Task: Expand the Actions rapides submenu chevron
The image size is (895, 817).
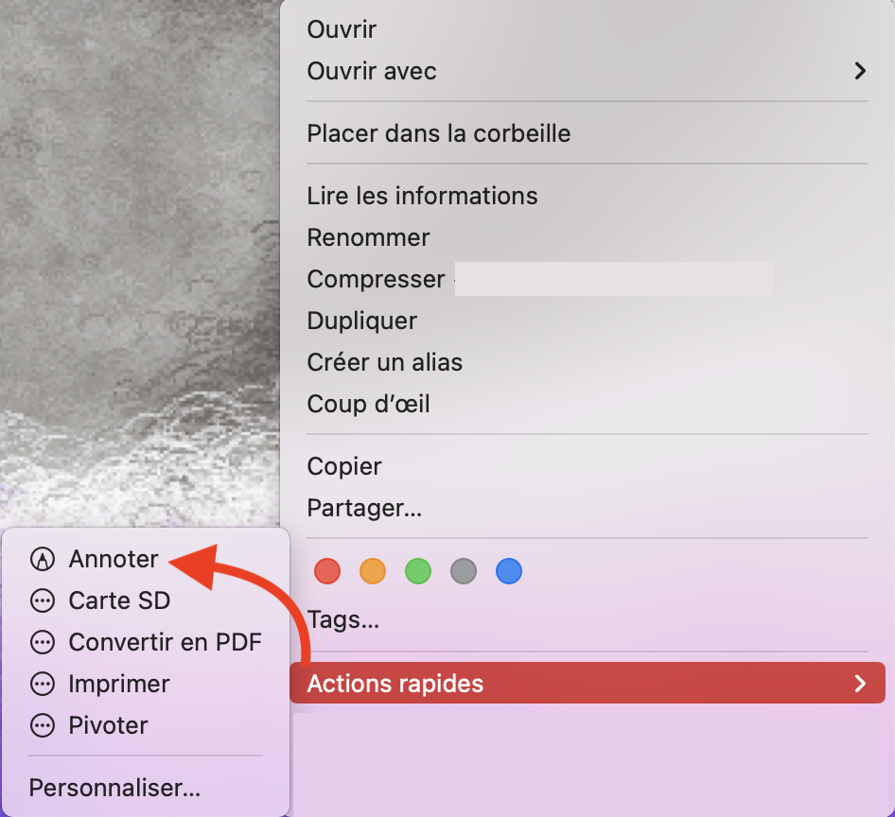Action: [859, 684]
